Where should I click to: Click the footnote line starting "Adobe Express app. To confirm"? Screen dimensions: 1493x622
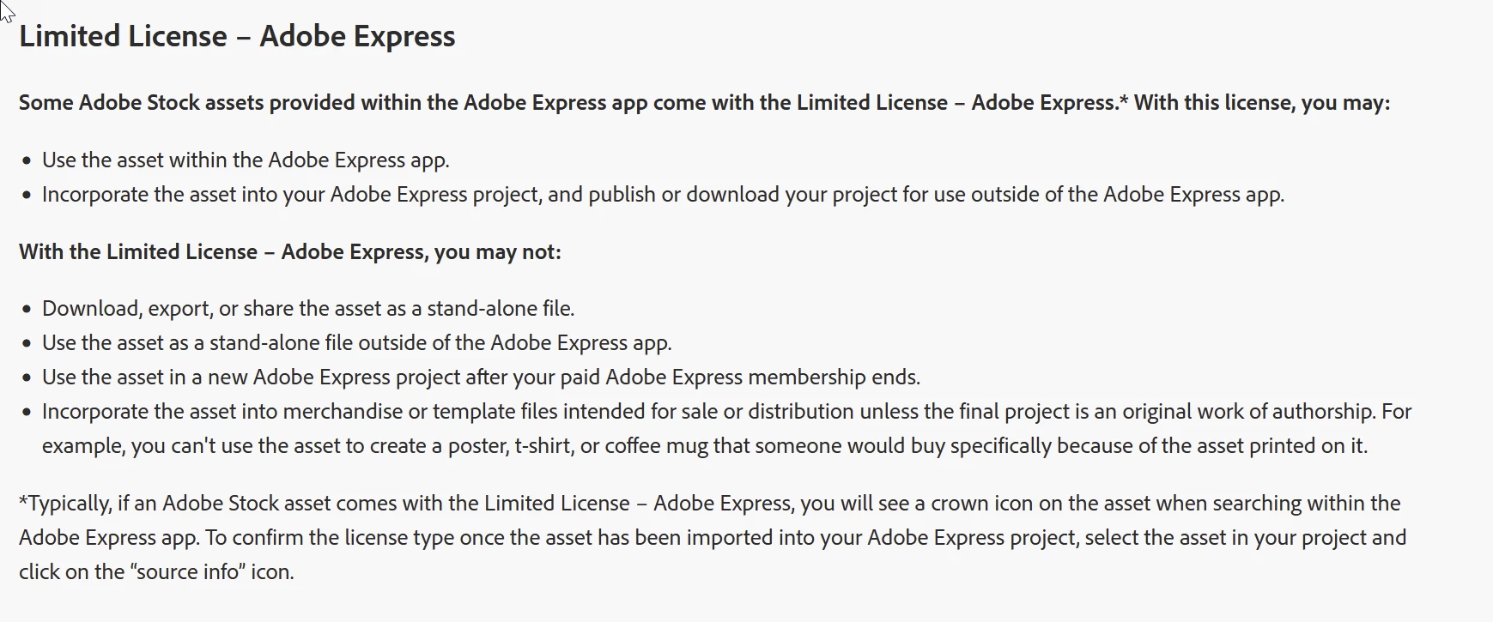[x=713, y=538]
